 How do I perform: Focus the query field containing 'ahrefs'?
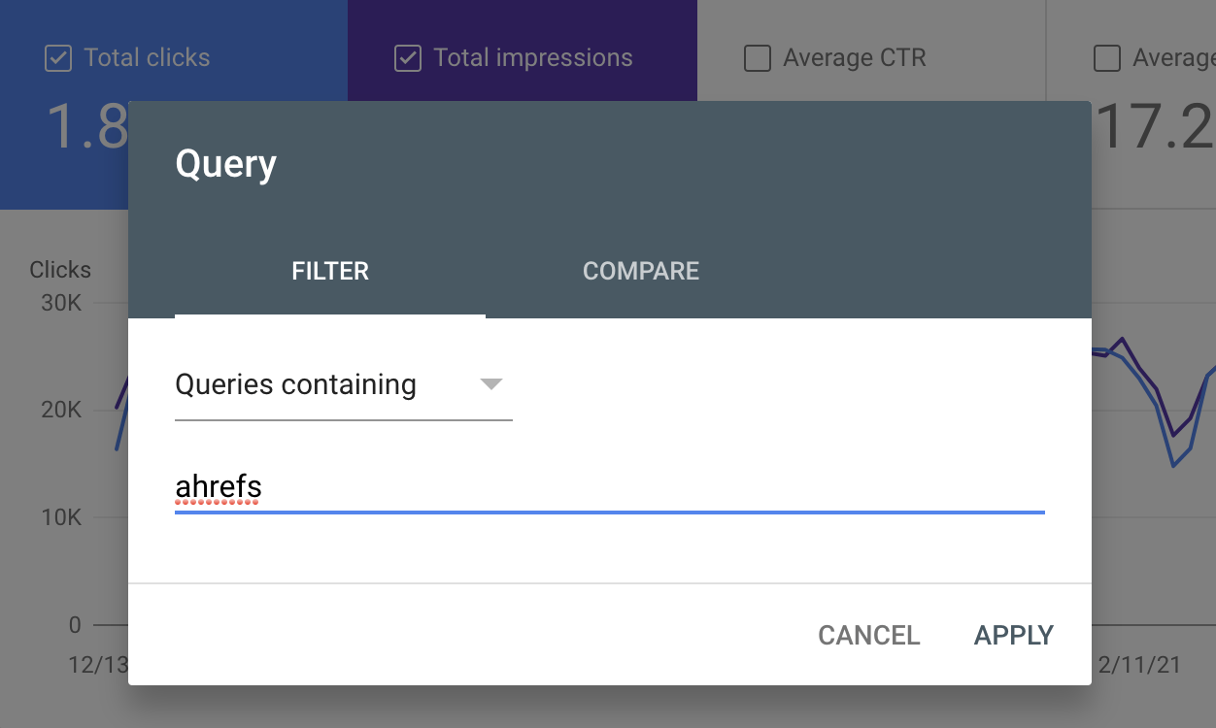(x=609, y=486)
